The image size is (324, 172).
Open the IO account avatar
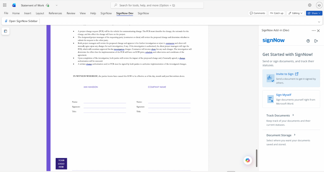pyautogui.click(x=319, y=5)
